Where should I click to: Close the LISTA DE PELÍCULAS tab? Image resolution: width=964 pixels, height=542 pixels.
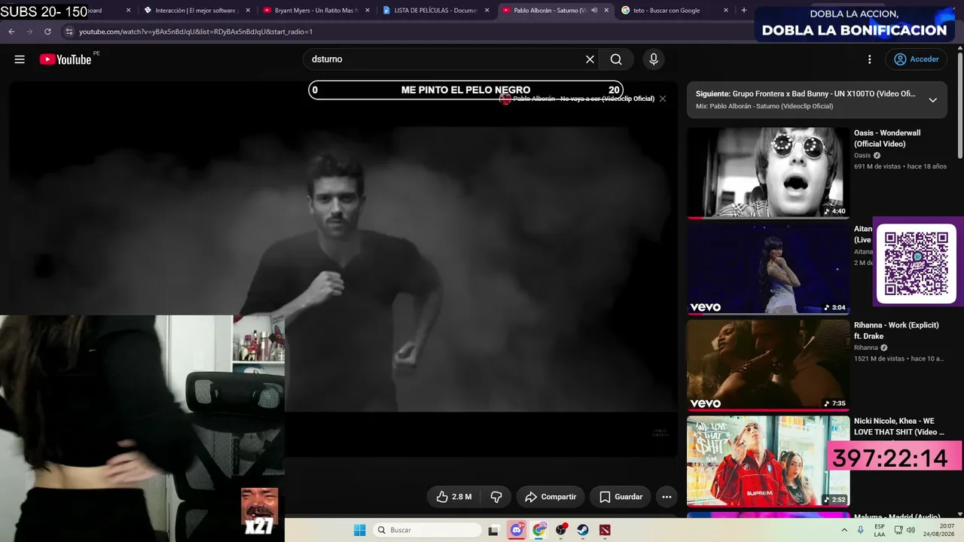[x=487, y=11]
